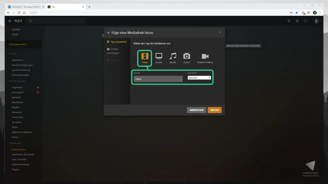Open Fehlerbehebung entry
This screenshot has height=184, width=328.
click(x=20, y=165)
